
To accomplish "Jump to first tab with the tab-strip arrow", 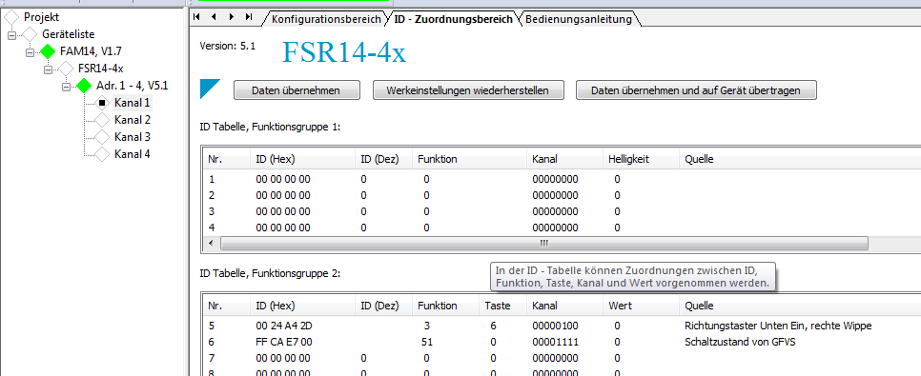I will [x=196, y=17].
